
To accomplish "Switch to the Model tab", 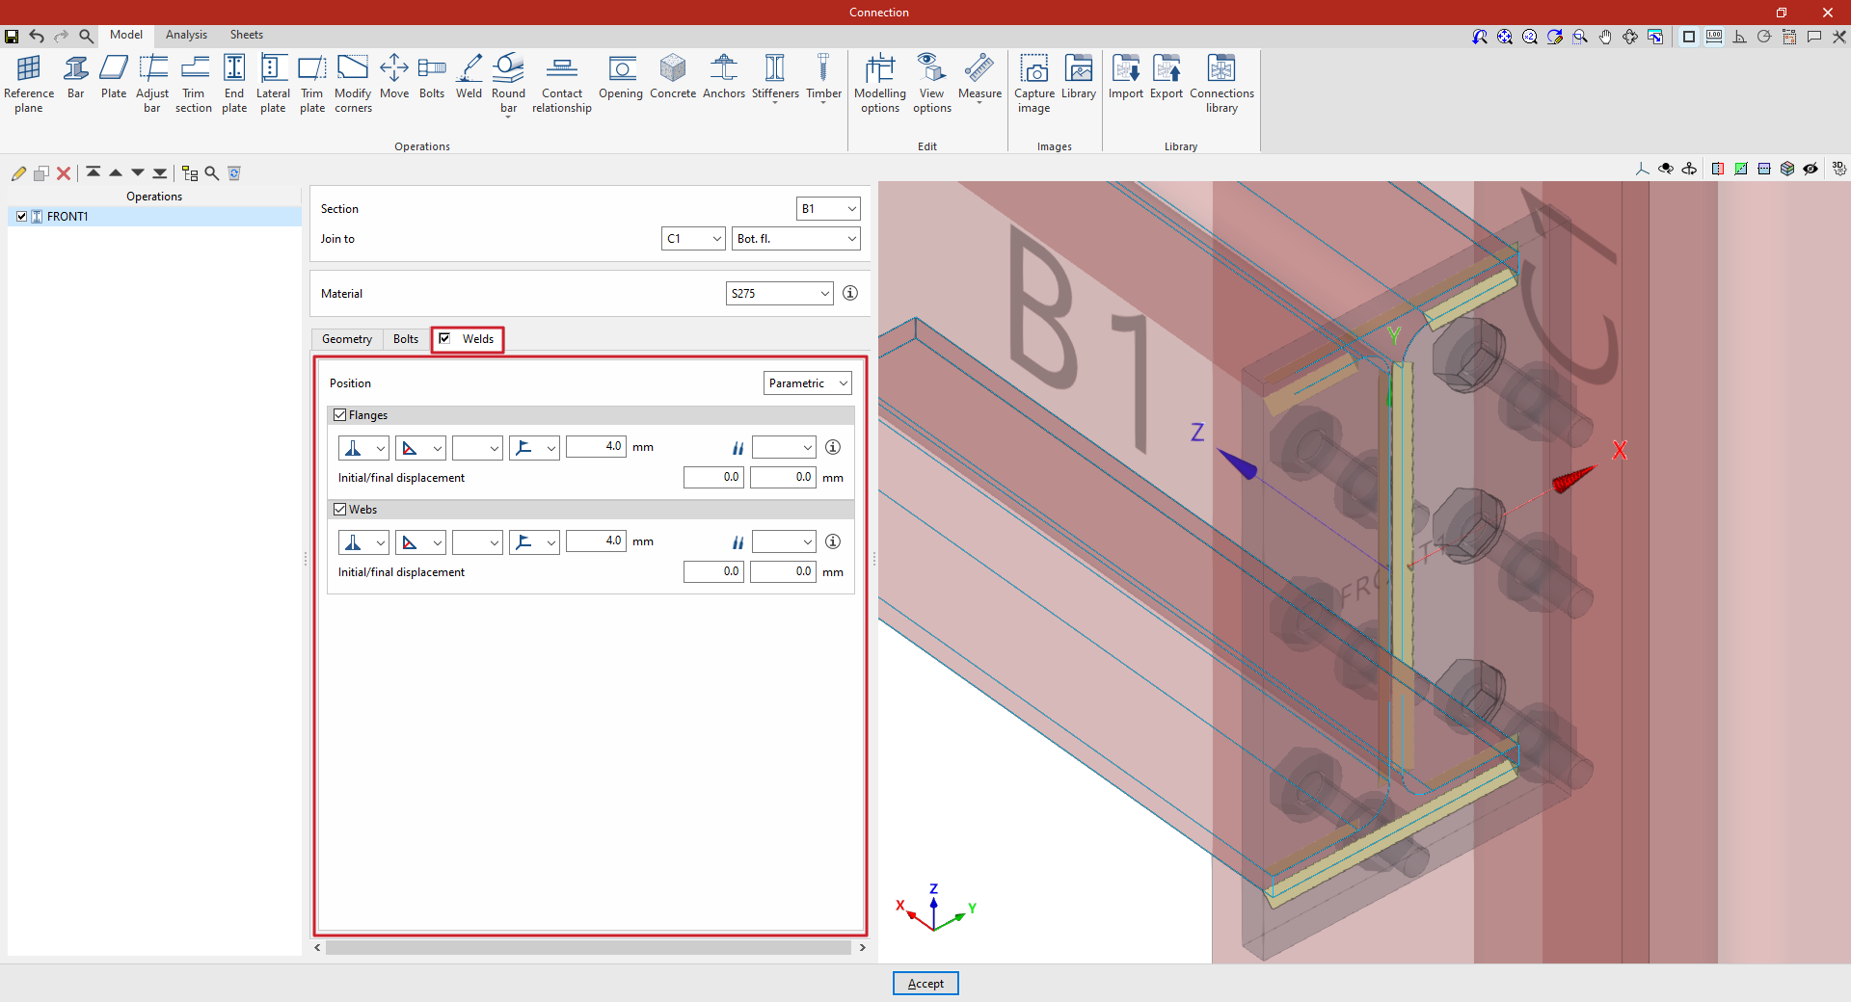I will (x=126, y=35).
